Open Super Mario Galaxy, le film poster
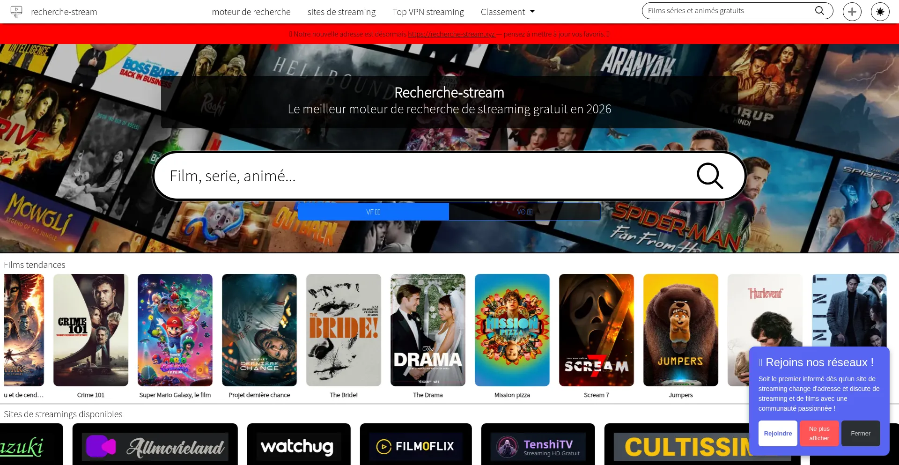Screen dimensions: 899x465 pos(175,330)
